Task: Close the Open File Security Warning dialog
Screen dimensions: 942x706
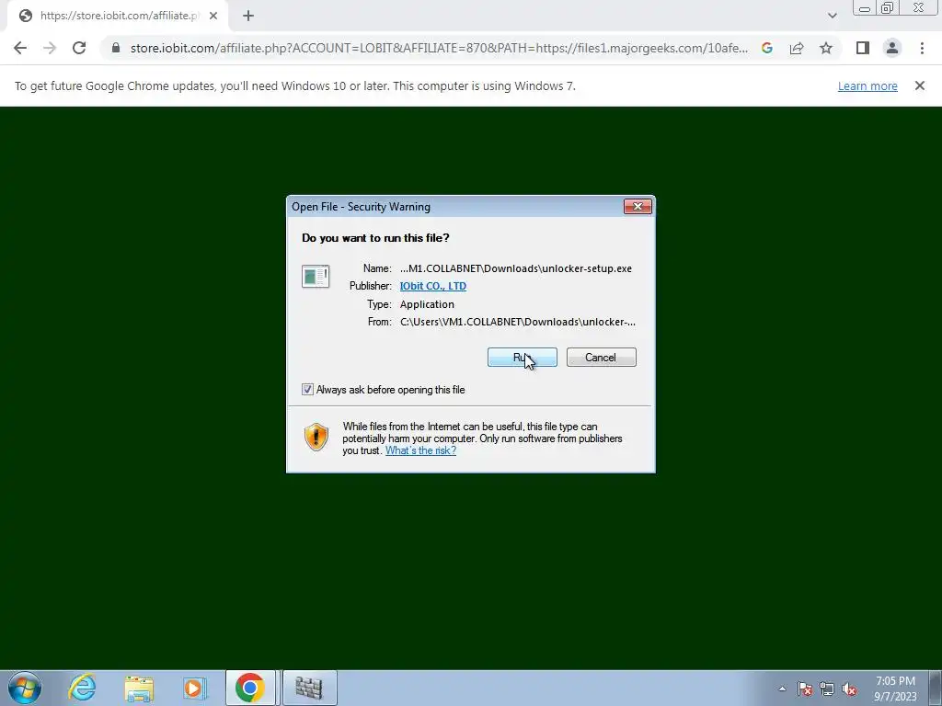Action: pyautogui.click(x=638, y=207)
